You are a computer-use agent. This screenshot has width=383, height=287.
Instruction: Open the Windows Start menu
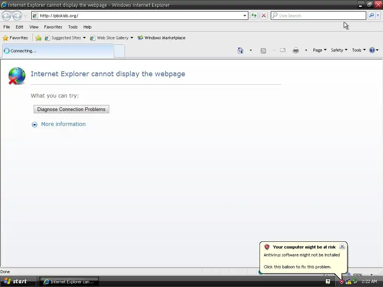click(x=18, y=281)
